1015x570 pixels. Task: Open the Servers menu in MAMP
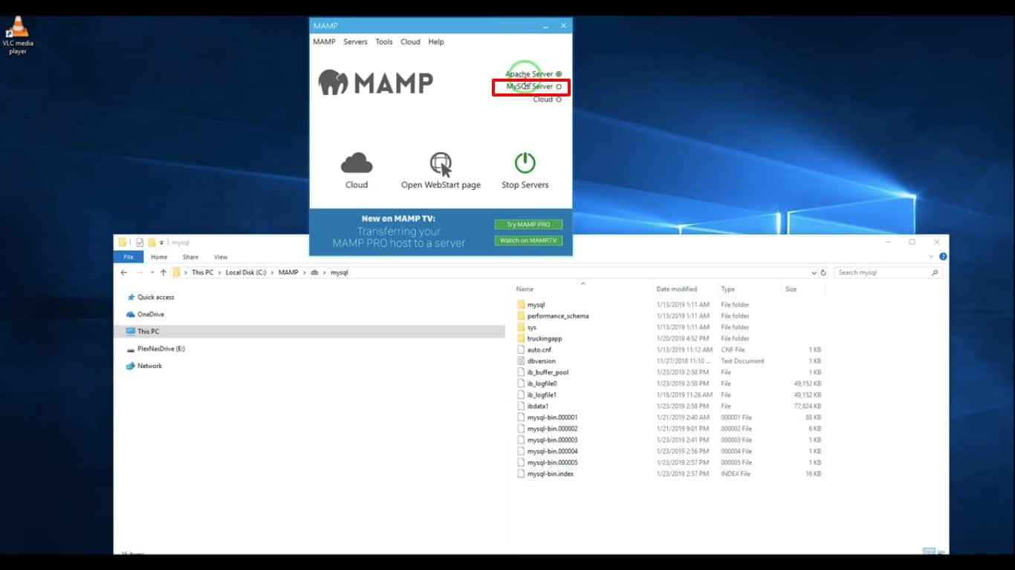tap(355, 42)
